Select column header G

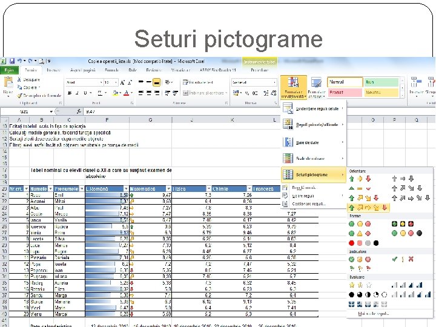[x=150, y=120]
